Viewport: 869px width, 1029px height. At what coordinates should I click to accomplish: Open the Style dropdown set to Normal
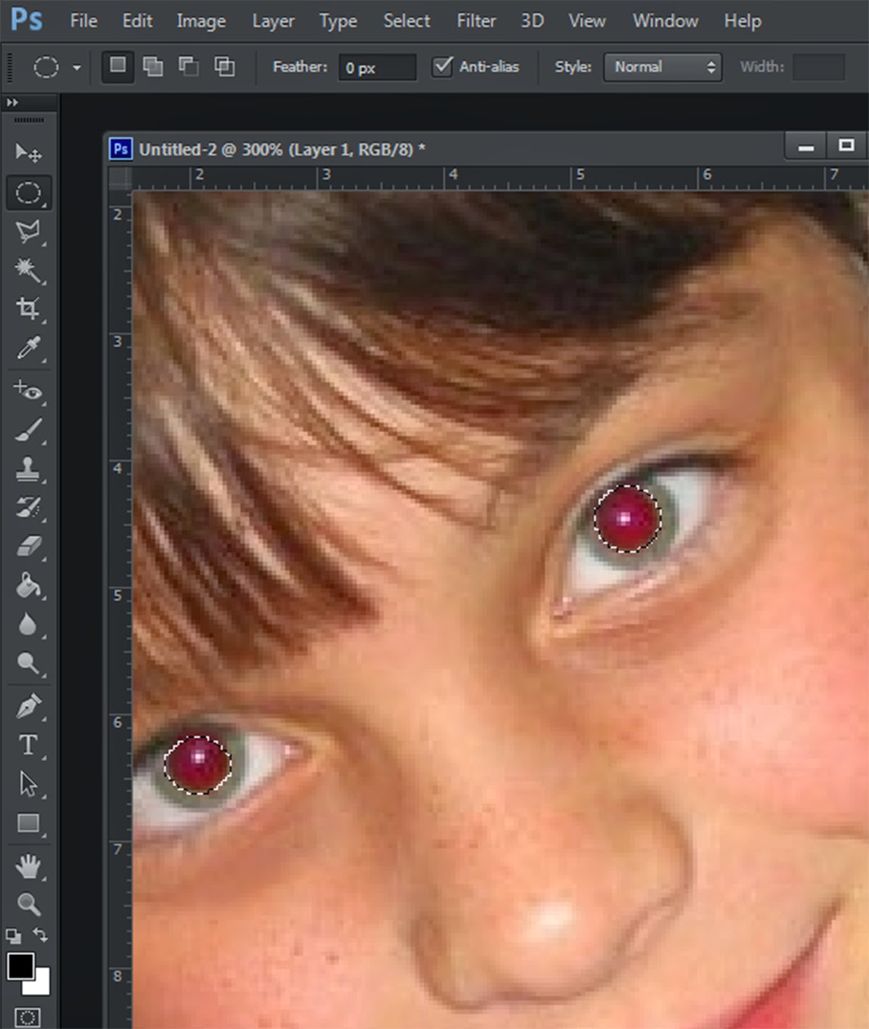click(x=663, y=67)
